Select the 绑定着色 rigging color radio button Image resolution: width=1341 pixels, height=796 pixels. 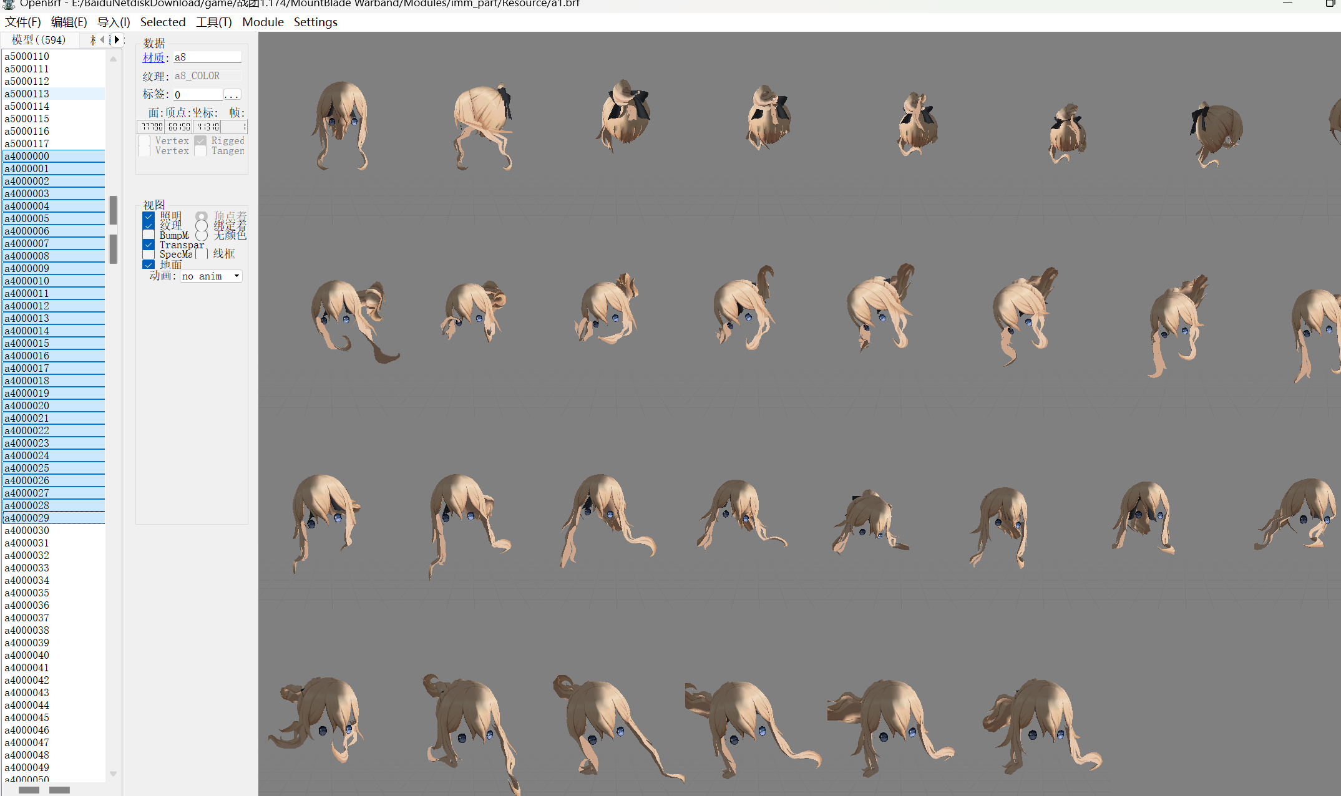click(x=202, y=226)
